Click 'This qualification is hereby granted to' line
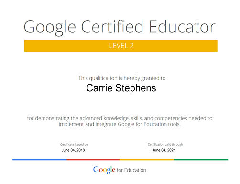The height and width of the screenshot is (184, 240). pyautogui.click(x=122, y=78)
